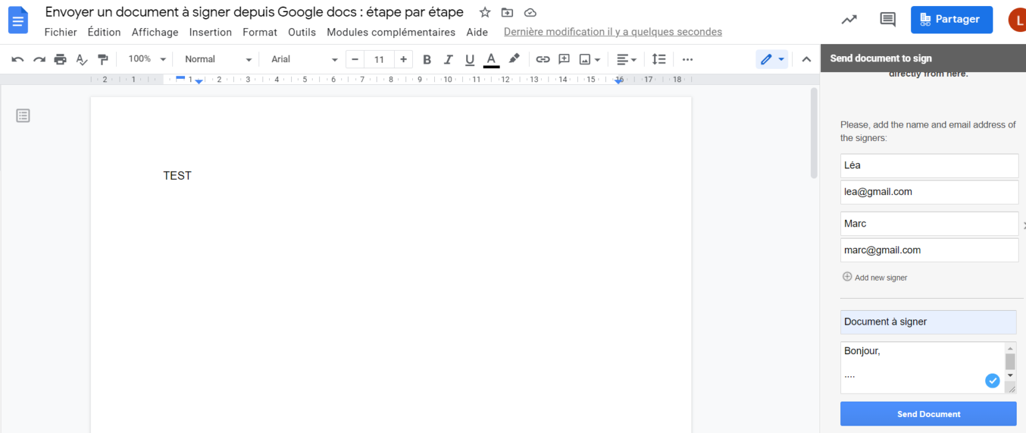Click the Partager button

pos(951,19)
